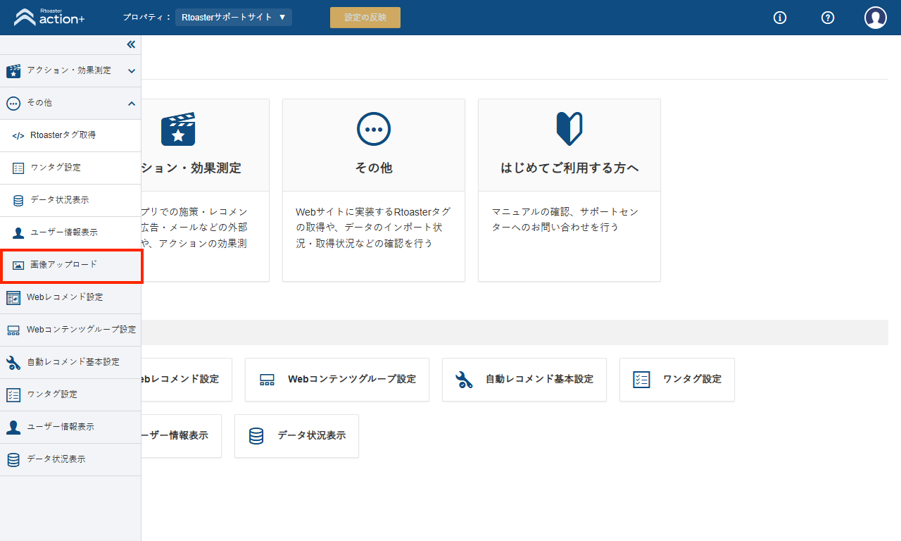This screenshot has width=901, height=541.
Task: Click checklist icon of ワンタグ設定 submenu item
Action: [x=18, y=168]
